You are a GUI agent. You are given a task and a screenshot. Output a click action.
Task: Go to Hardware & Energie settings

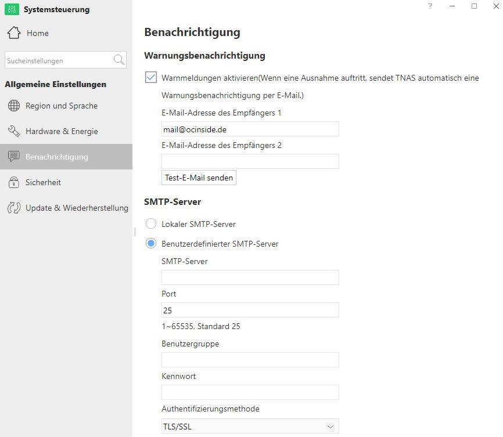pyautogui.click(x=62, y=132)
